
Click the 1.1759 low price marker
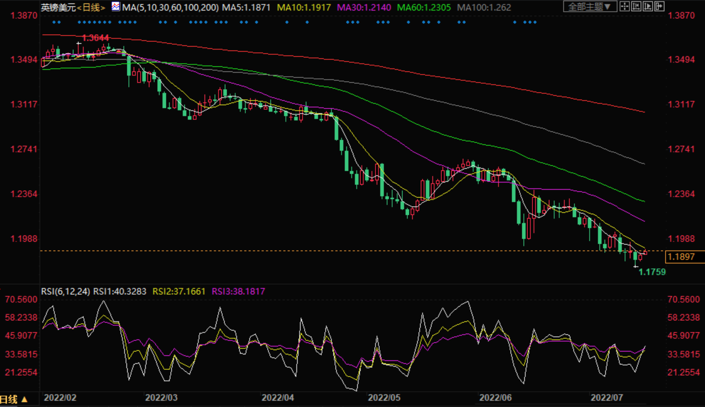(x=652, y=272)
